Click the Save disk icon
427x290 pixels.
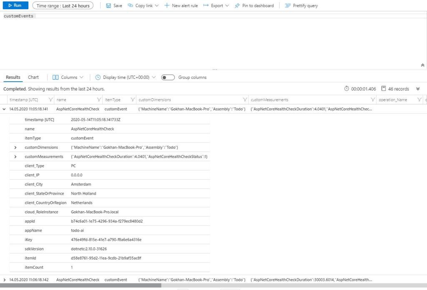coord(109,6)
